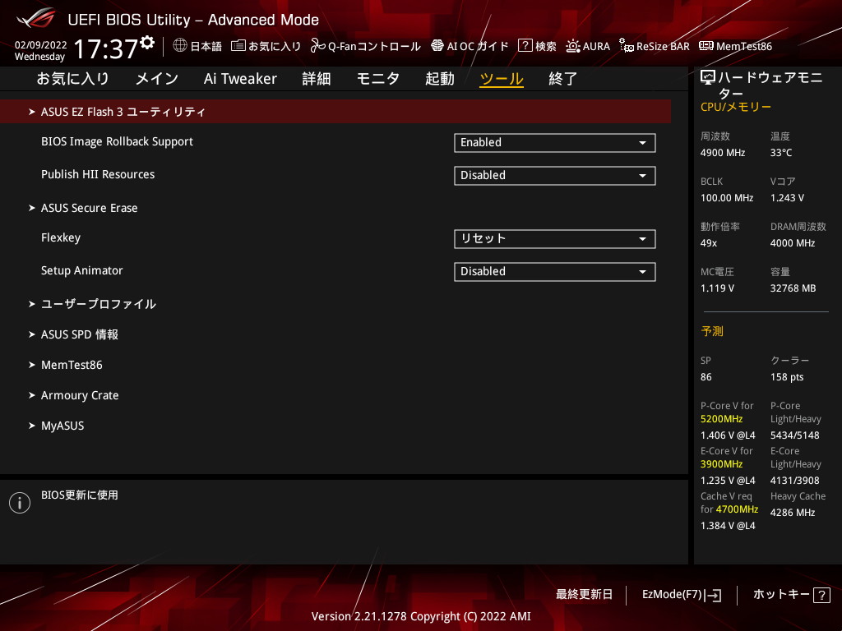
Task: Open the Flexkey リセット dropdown
Action: coord(555,239)
